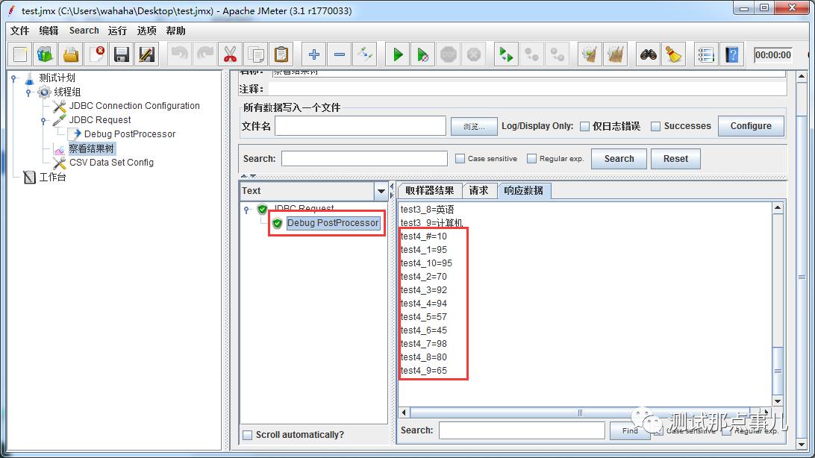Click the Cut scissors icon
Image resolution: width=815 pixels, height=458 pixels.
(x=231, y=54)
